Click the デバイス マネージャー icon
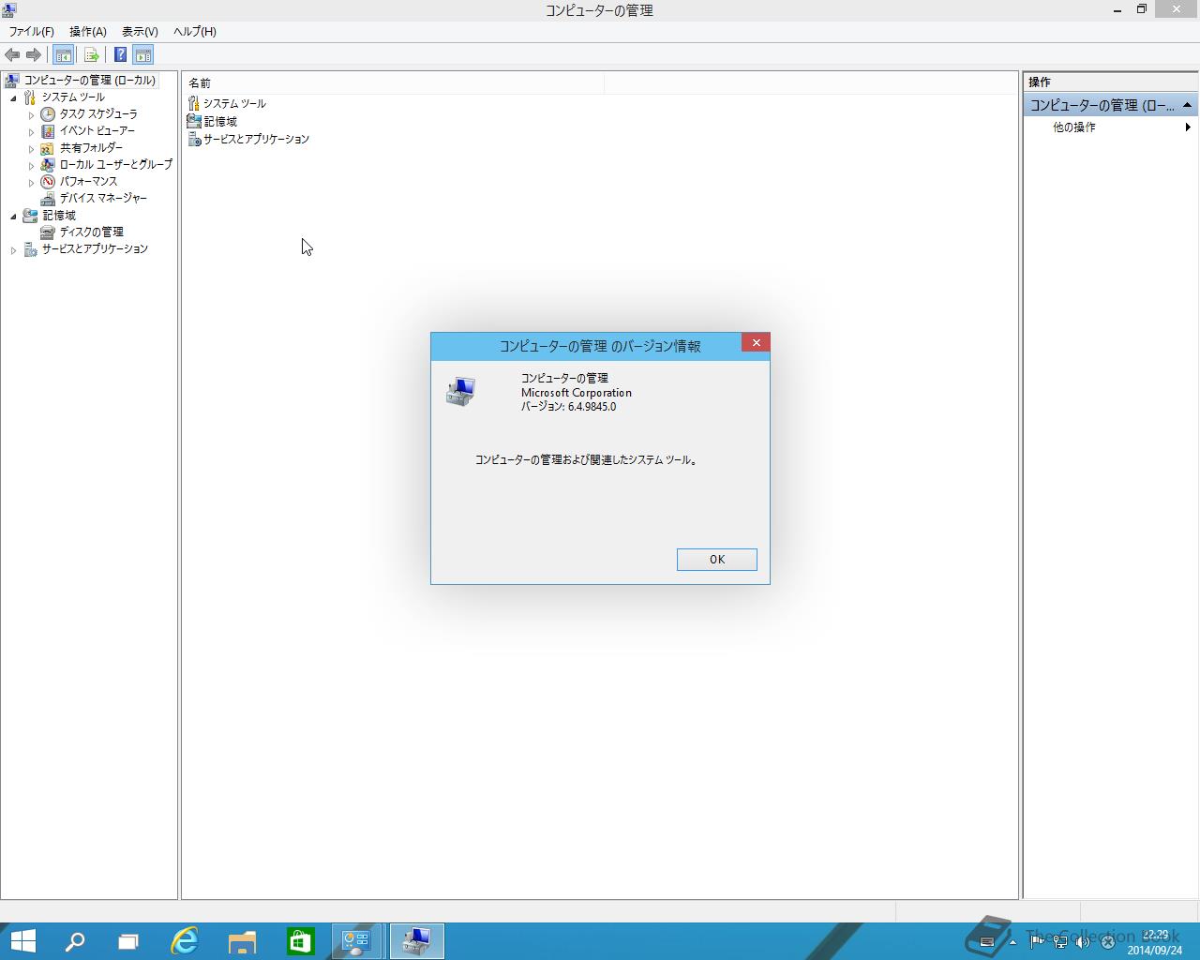 pyautogui.click(x=48, y=199)
